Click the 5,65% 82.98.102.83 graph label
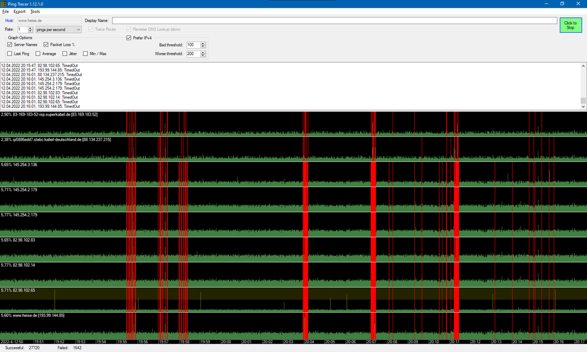 point(18,240)
